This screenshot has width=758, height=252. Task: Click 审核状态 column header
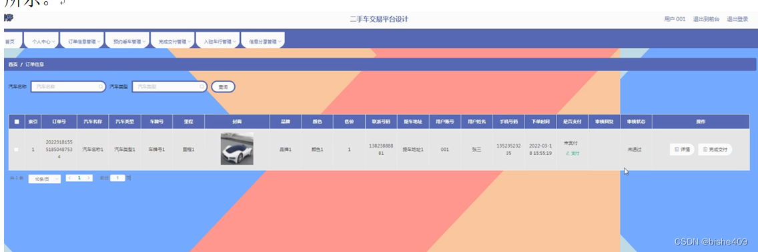[x=636, y=122]
